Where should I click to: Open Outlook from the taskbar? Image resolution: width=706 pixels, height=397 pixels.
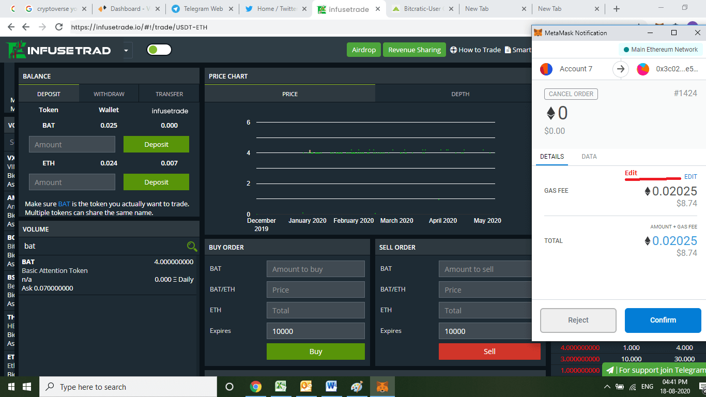point(306,387)
